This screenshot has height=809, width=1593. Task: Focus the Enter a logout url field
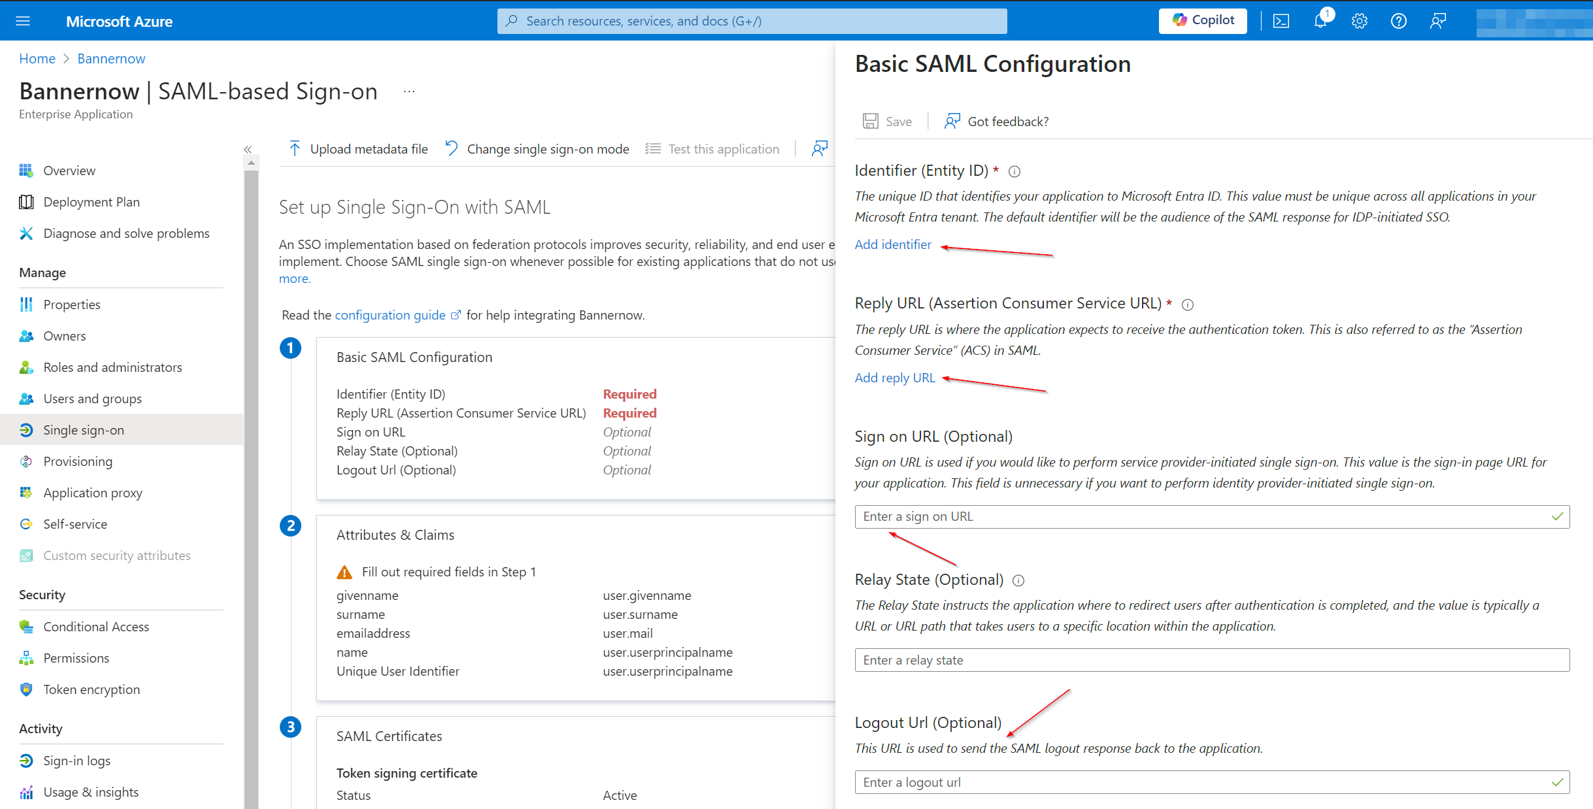coord(1212,782)
